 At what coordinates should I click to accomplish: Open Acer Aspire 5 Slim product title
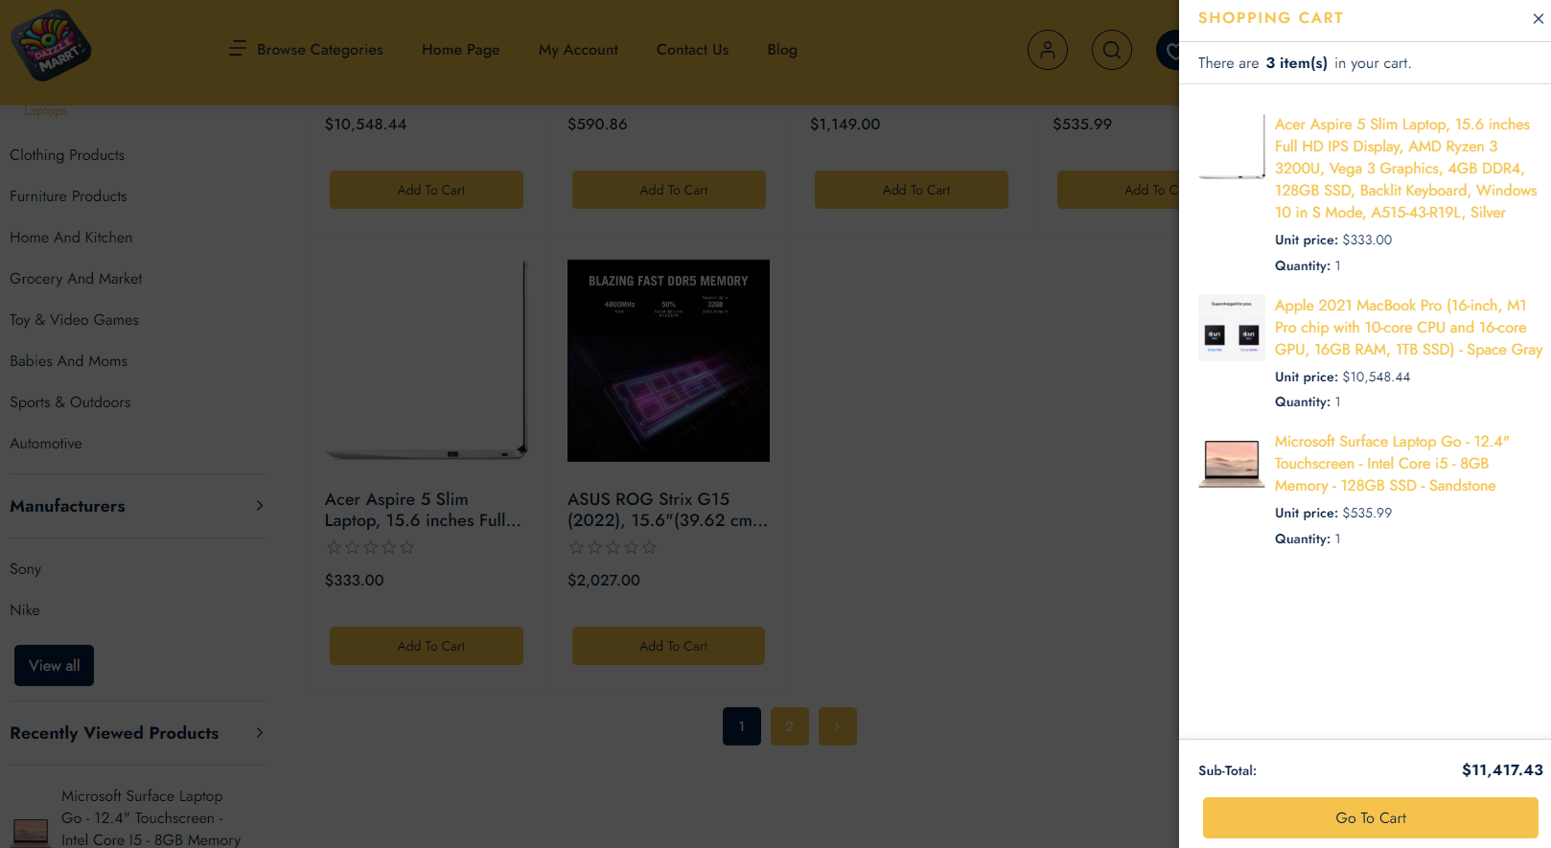click(423, 510)
